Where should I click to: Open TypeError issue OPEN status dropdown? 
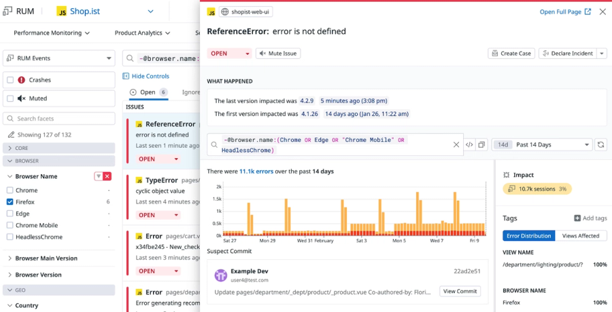tap(158, 215)
